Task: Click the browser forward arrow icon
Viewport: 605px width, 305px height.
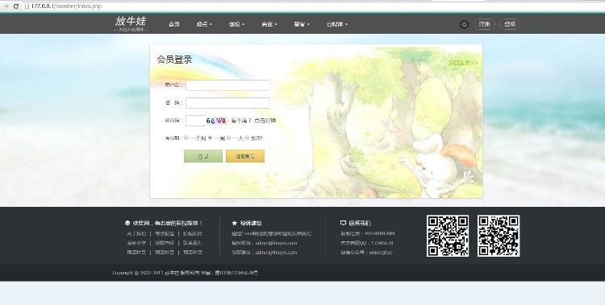Action: click(6, 6)
